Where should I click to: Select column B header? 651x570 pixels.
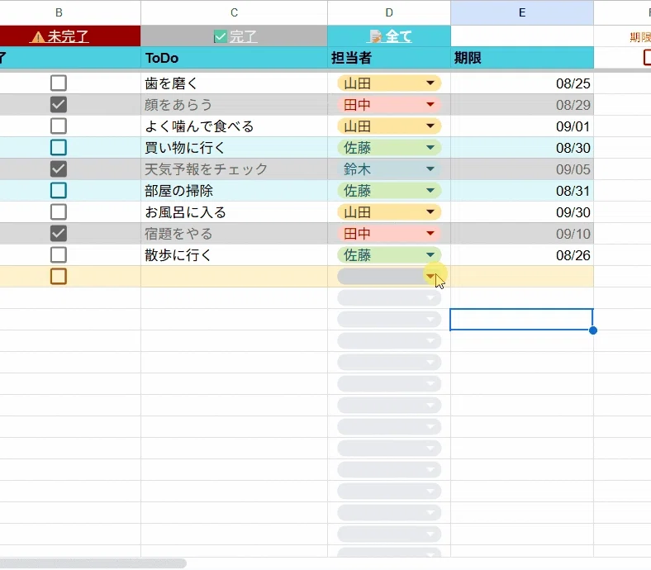click(70, 13)
